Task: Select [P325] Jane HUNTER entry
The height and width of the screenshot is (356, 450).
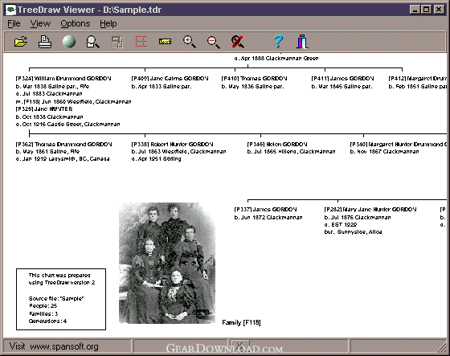Action: coord(44,109)
